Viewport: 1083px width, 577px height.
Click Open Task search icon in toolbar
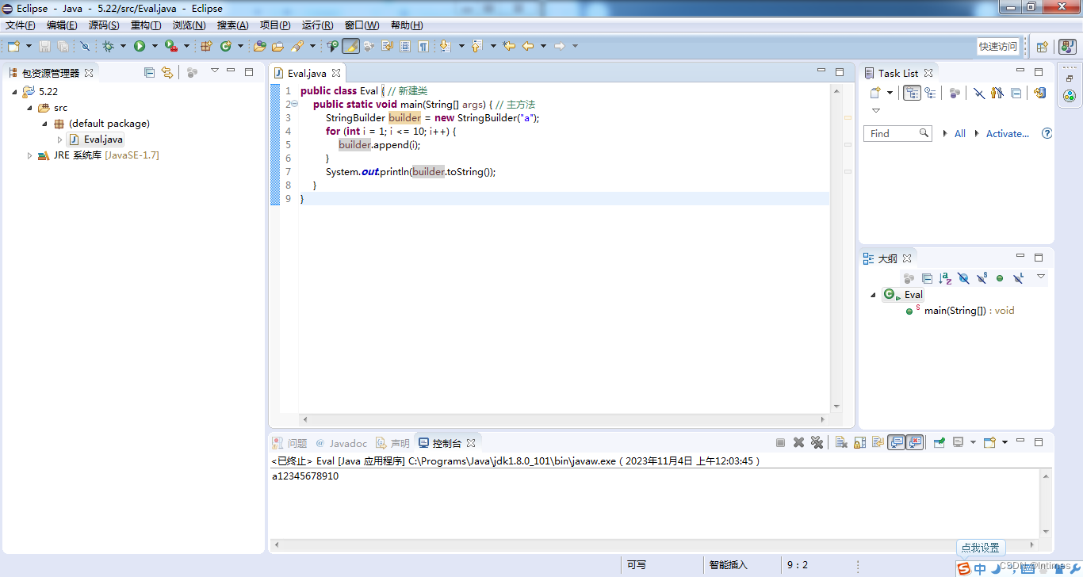click(x=277, y=46)
